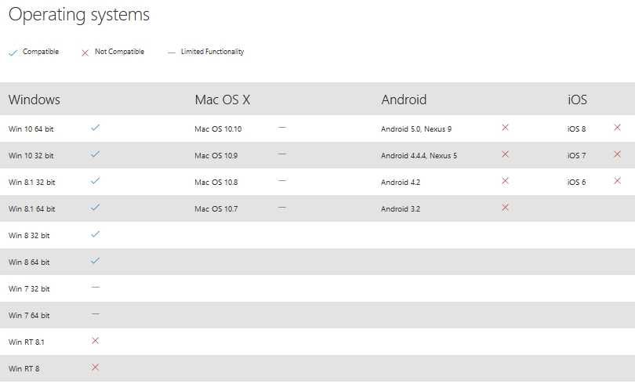The width and height of the screenshot is (635, 391).
Task: Click the not compatible X beside iOS 8
Action: [x=617, y=128]
